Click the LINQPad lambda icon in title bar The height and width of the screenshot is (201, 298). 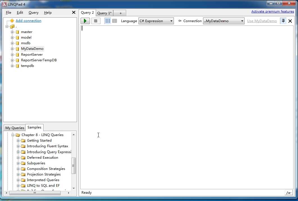coord(4,4)
